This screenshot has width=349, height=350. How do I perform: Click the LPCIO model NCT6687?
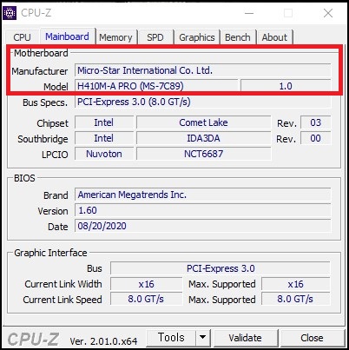pyautogui.click(x=203, y=154)
